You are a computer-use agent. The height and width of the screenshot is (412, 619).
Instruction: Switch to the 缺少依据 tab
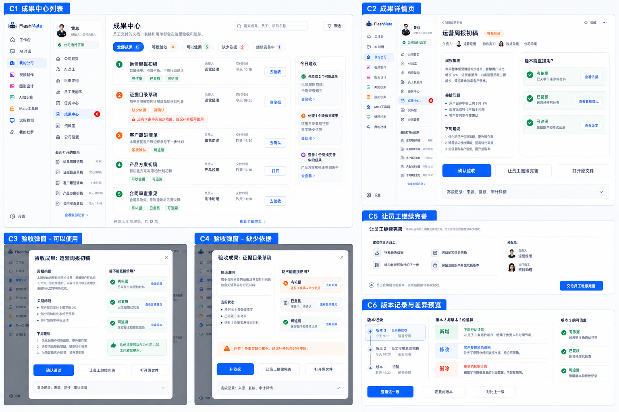point(233,47)
